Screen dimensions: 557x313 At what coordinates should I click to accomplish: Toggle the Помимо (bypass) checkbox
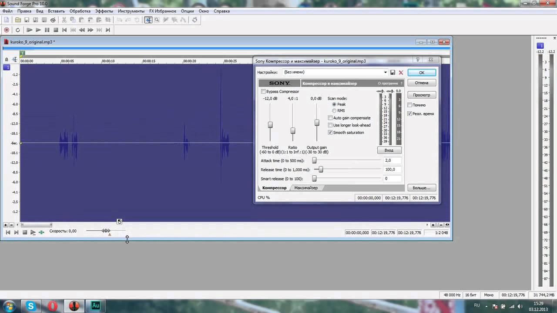pyautogui.click(x=409, y=105)
